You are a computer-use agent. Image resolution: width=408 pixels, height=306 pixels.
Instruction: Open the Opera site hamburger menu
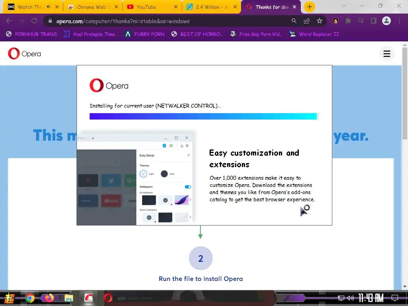click(386, 54)
